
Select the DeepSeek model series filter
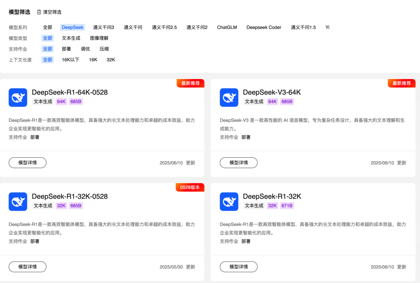[73, 27]
